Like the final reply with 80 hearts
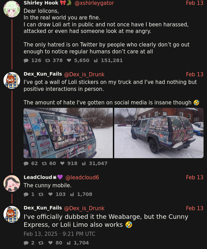The width and height of the screenshot is (207, 249). click(51, 243)
